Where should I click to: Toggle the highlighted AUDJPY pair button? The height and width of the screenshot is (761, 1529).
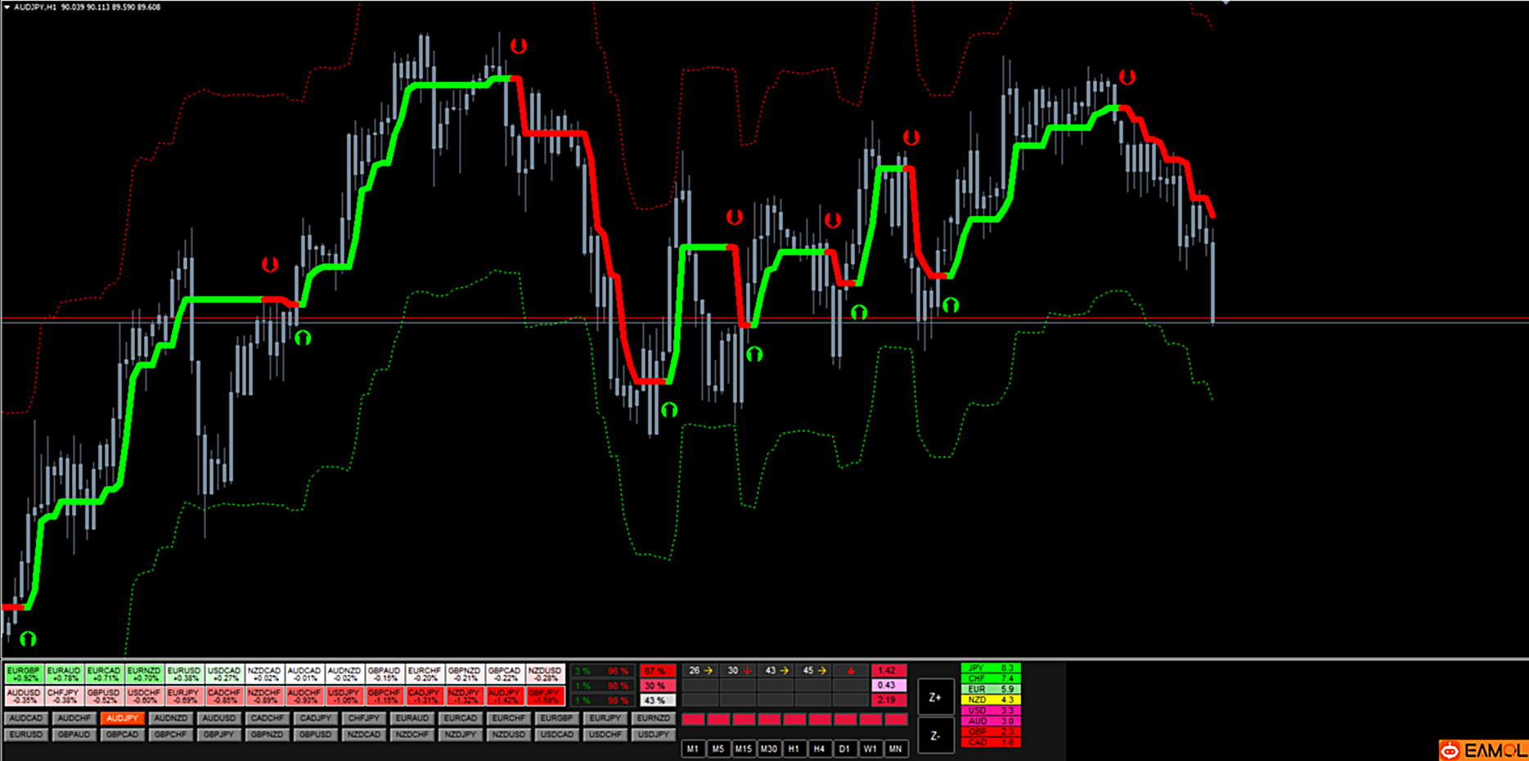(x=122, y=718)
